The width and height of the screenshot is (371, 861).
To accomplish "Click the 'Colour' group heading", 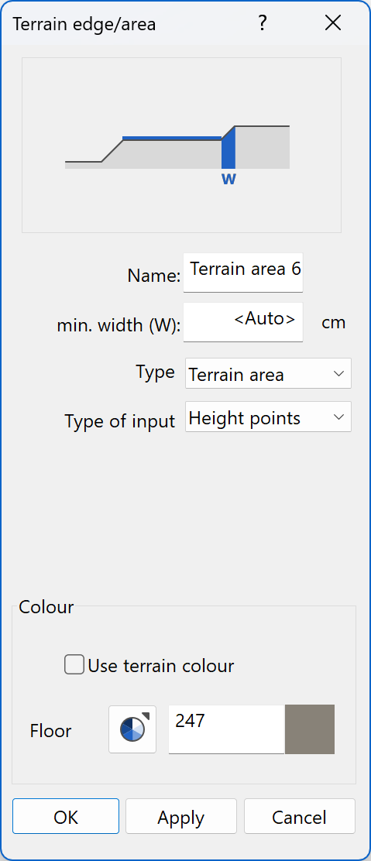I will point(46,607).
